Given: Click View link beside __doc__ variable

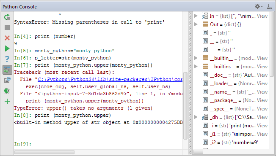Looking at the screenshot, I should [262, 75].
